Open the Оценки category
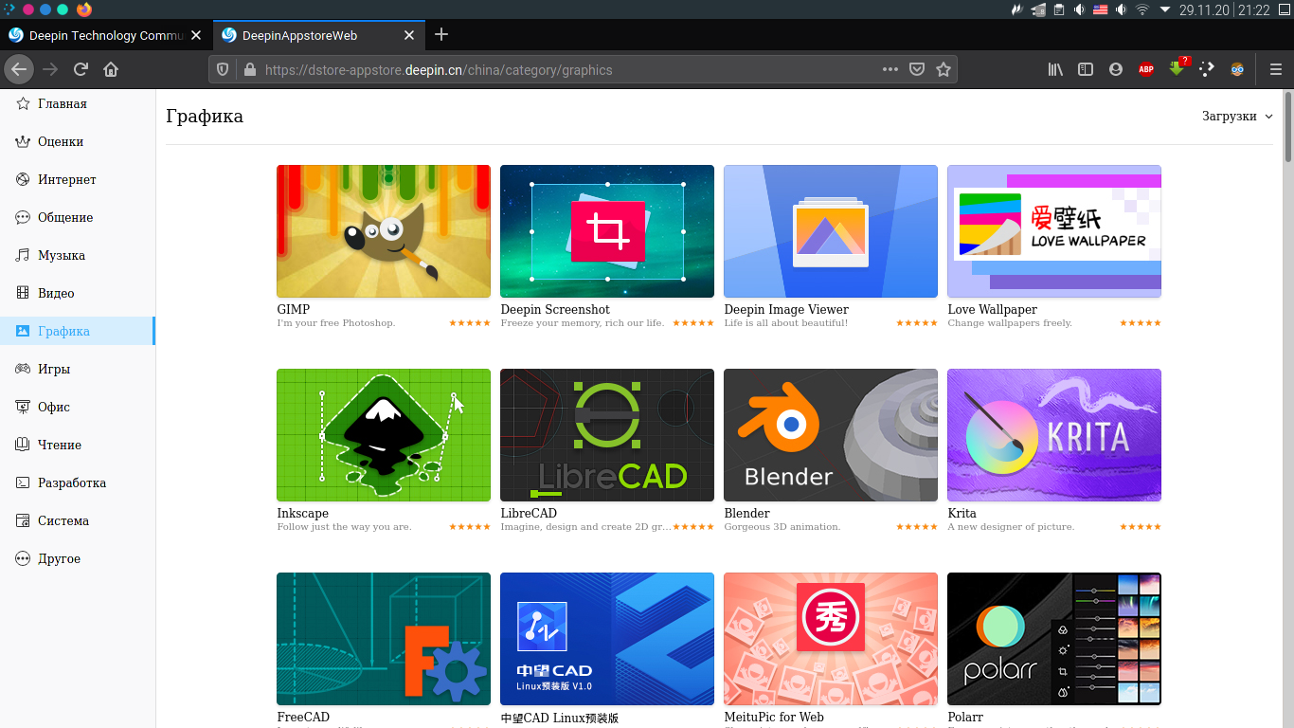Screen dimensions: 1294x728 coord(77,141)
